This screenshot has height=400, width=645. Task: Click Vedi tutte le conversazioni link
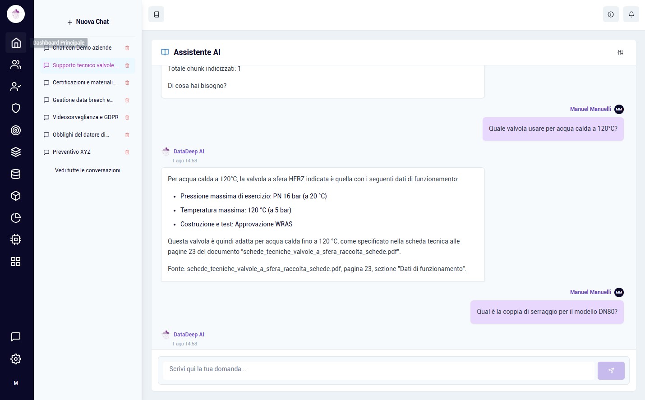click(88, 170)
